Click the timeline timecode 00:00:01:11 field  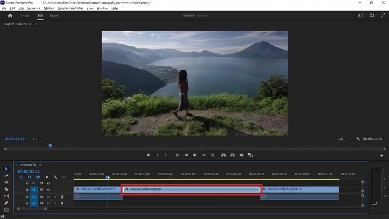[29, 171]
